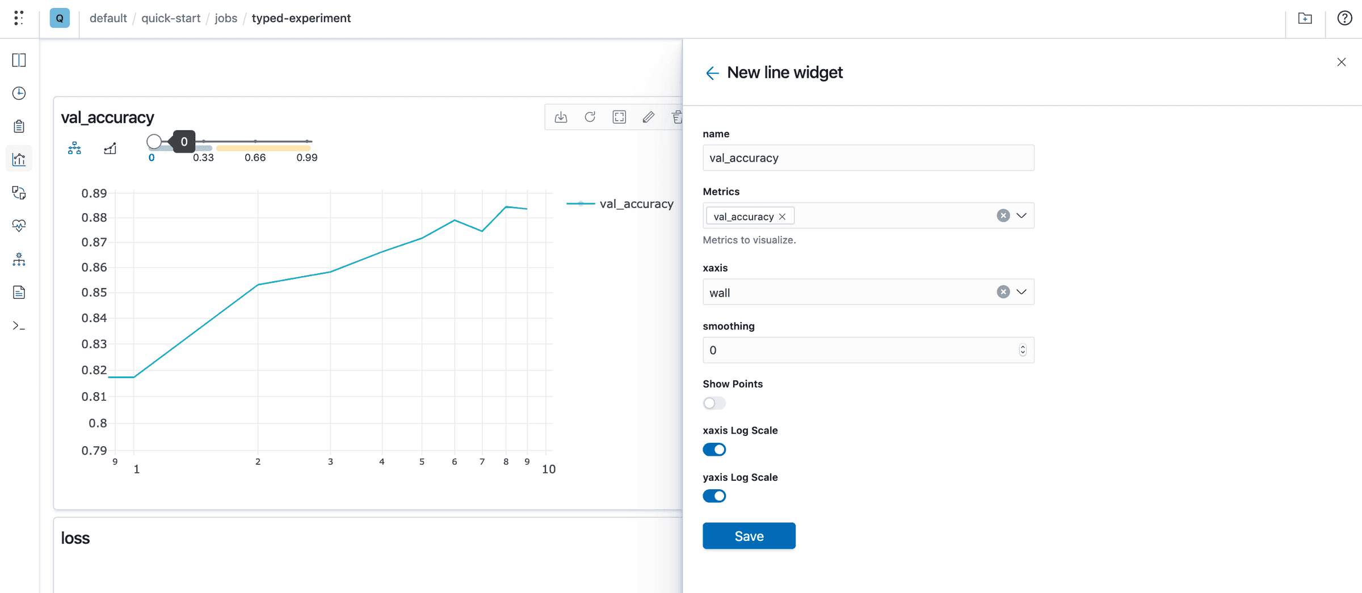The height and width of the screenshot is (593, 1362).
Task: Open the logs document icon in sidebar
Action: pos(19,292)
